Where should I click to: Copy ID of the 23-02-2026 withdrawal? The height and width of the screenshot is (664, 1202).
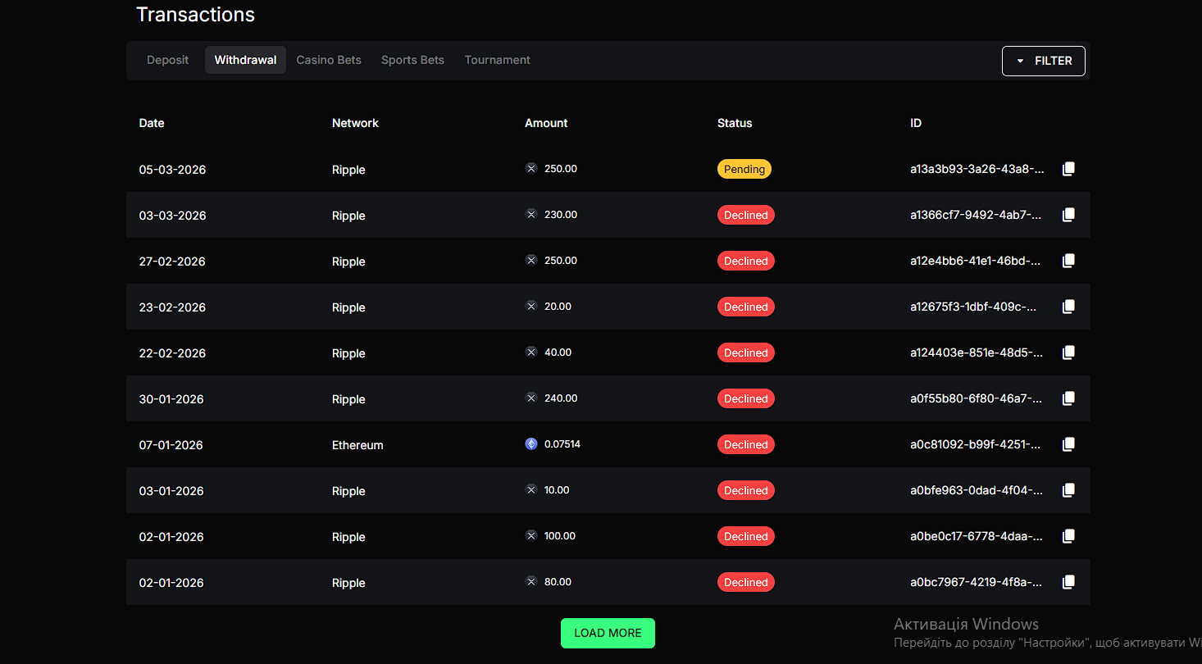click(1068, 307)
